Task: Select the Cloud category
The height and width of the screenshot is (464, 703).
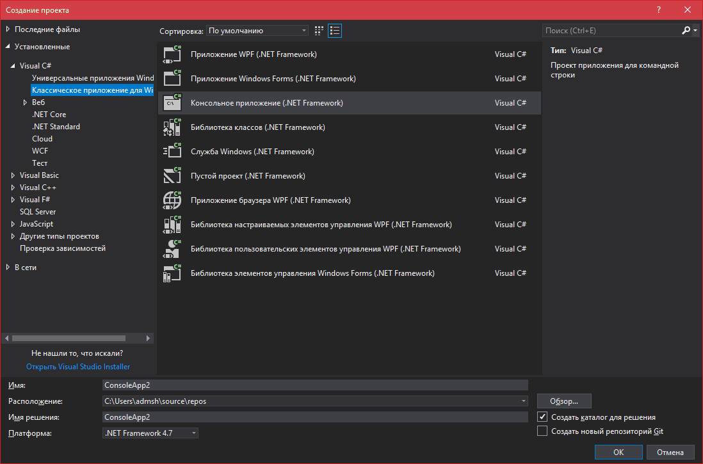Action: pyautogui.click(x=42, y=138)
